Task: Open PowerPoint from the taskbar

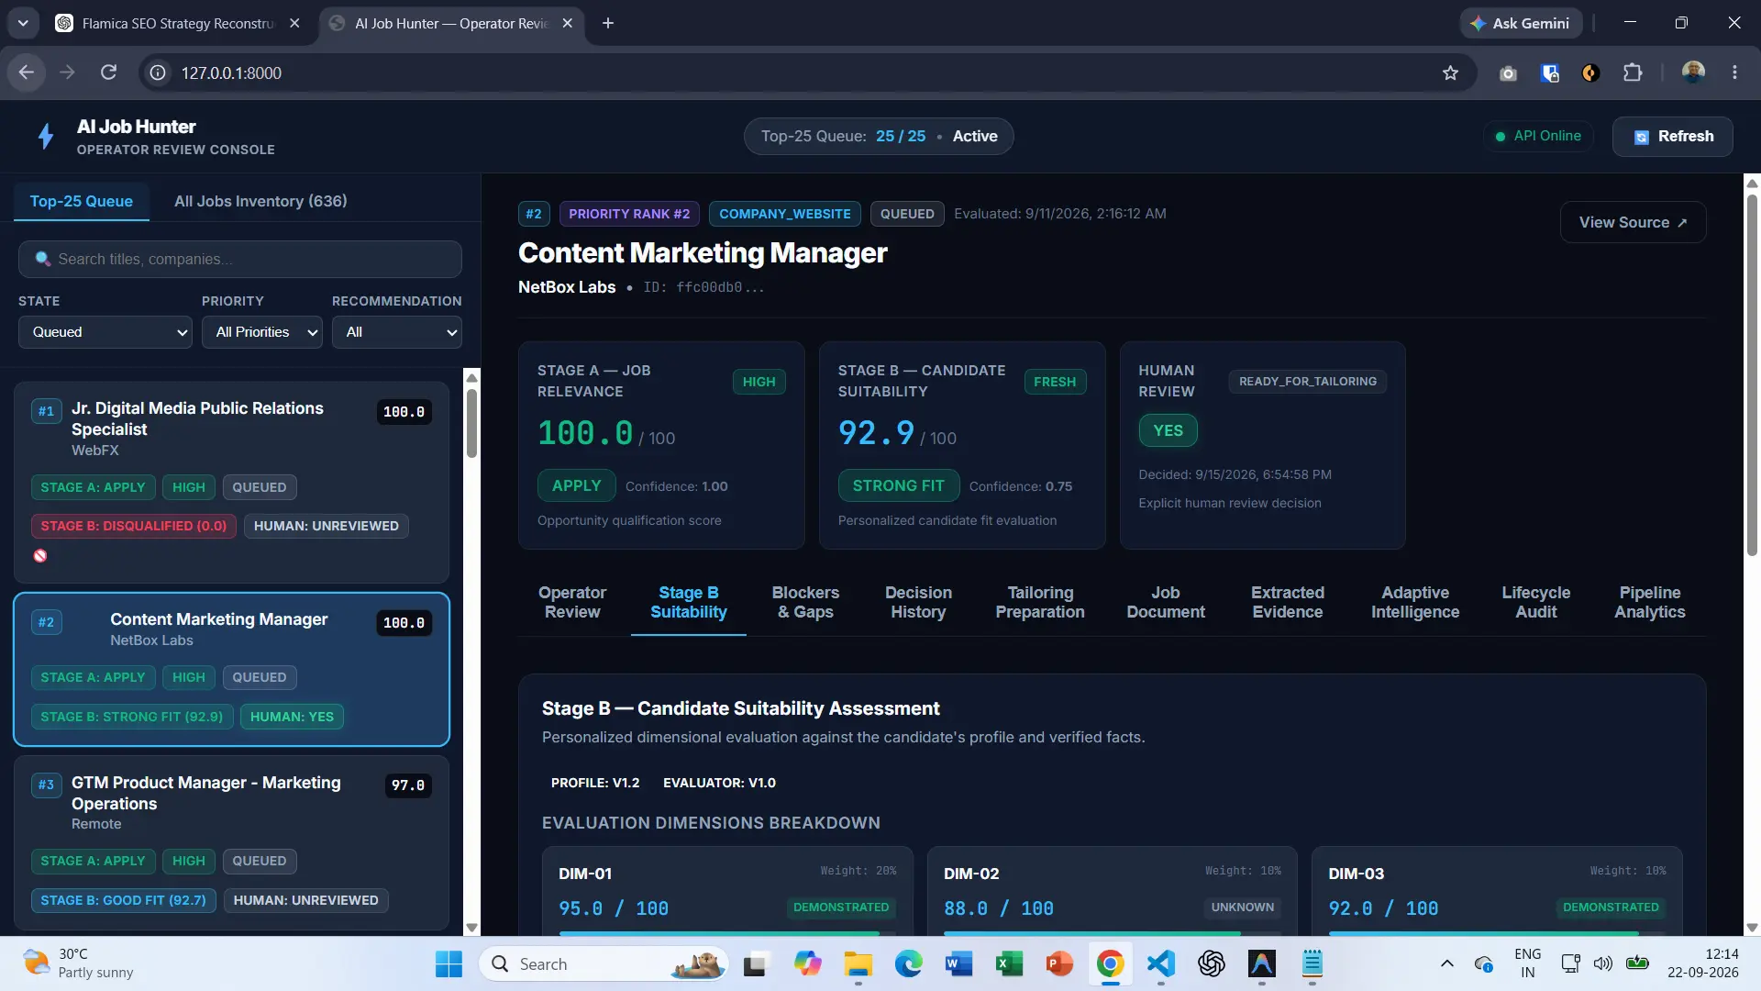Action: [x=1059, y=964]
